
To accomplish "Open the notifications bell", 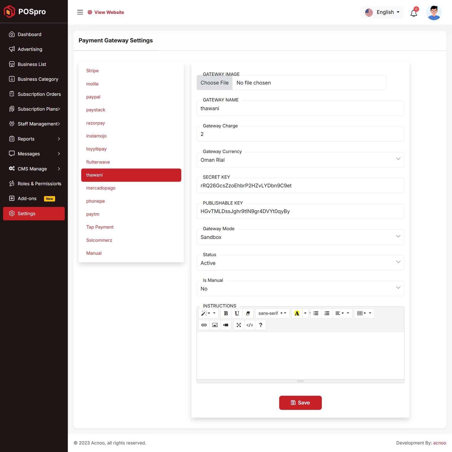I will pos(414,13).
